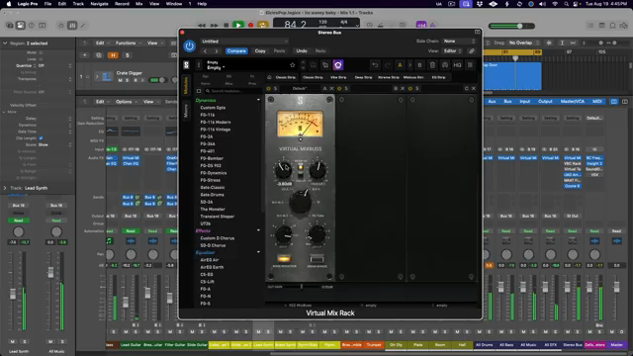Click Undo in the plugin header

tap(302, 50)
